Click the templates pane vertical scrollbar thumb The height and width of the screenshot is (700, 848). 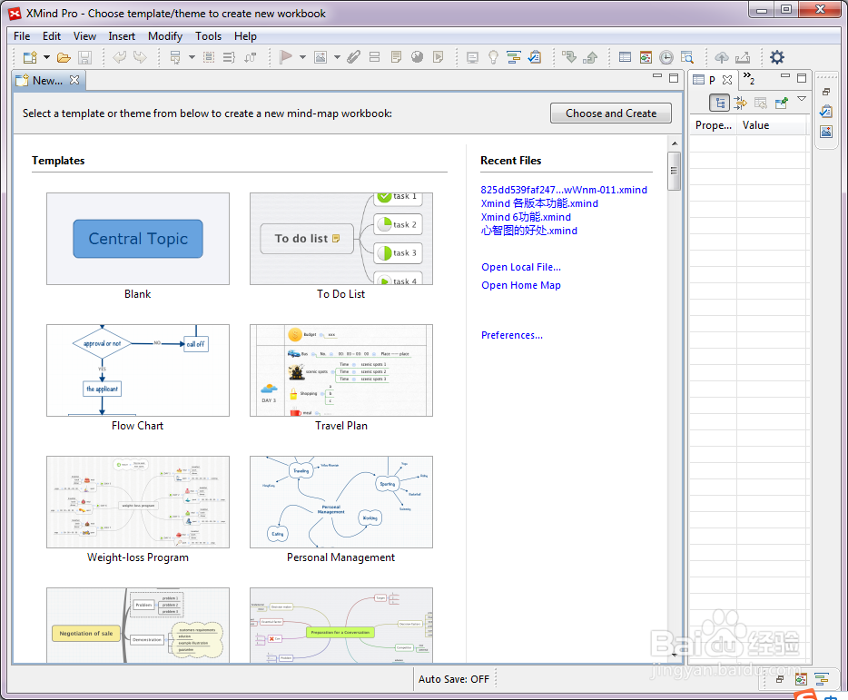(674, 171)
